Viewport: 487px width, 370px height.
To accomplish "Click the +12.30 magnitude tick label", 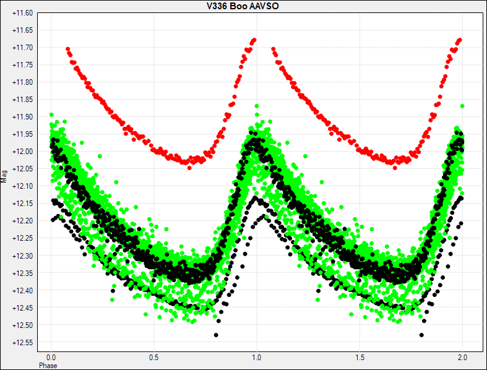I will pos(22,256).
